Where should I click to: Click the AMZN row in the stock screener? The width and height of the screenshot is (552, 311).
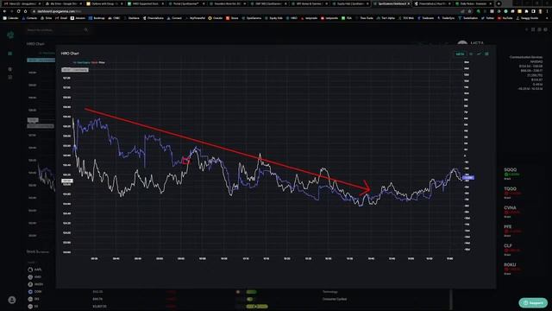pos(35,284)
